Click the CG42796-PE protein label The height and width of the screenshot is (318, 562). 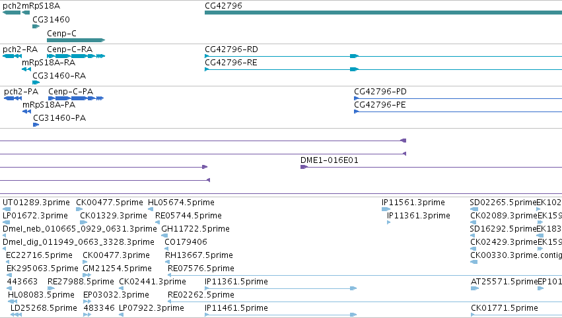pos(380,105)
